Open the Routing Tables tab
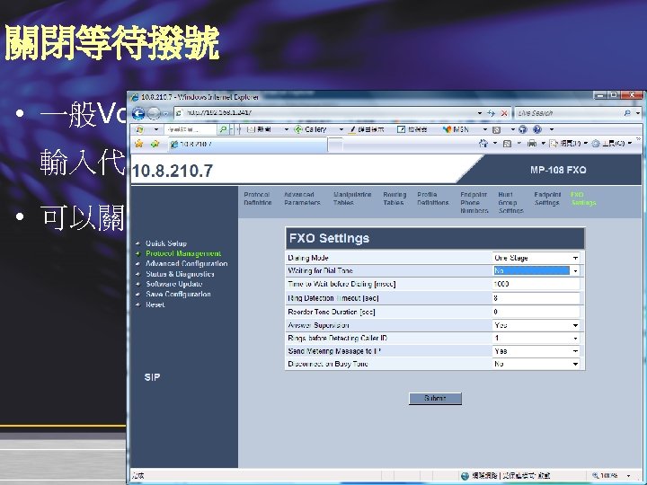This screenshot has height=485, width=647. coord(394,198)
